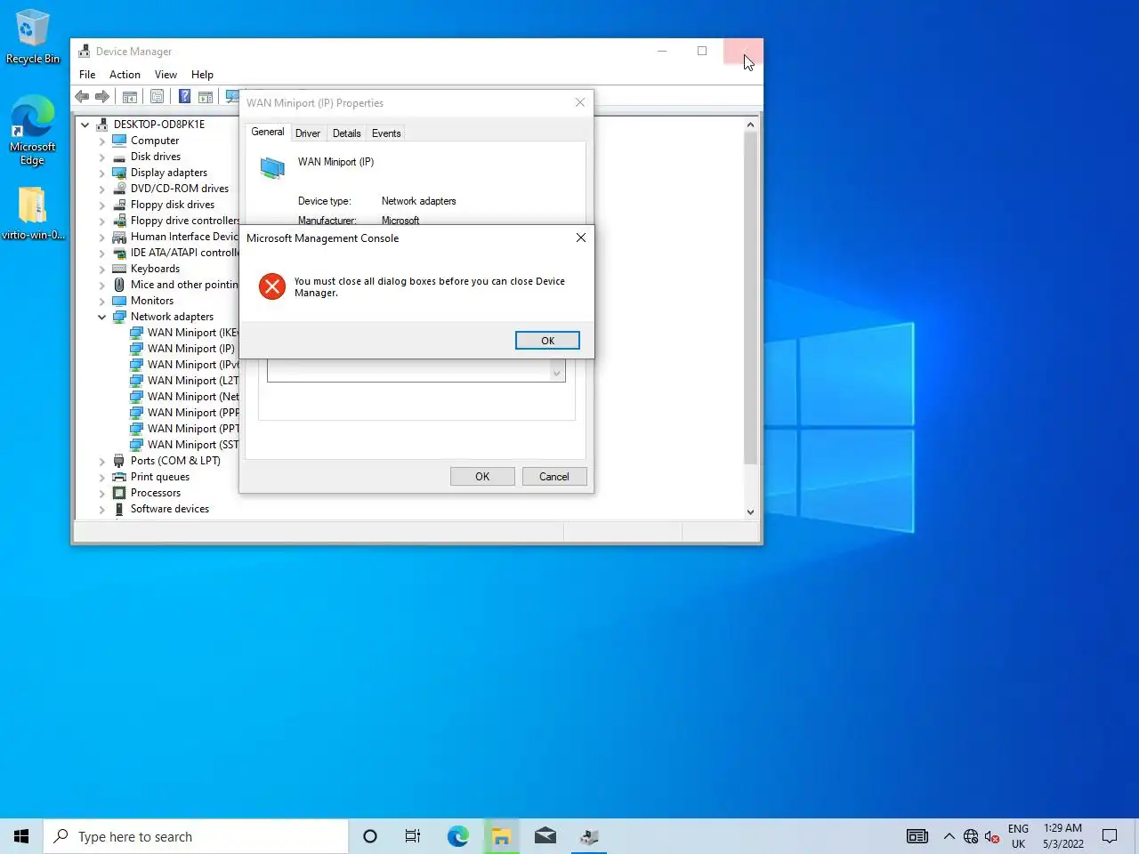Click the Device Manager taskbar icon
Screen dimensions: 1139x854
coord(588,836)
